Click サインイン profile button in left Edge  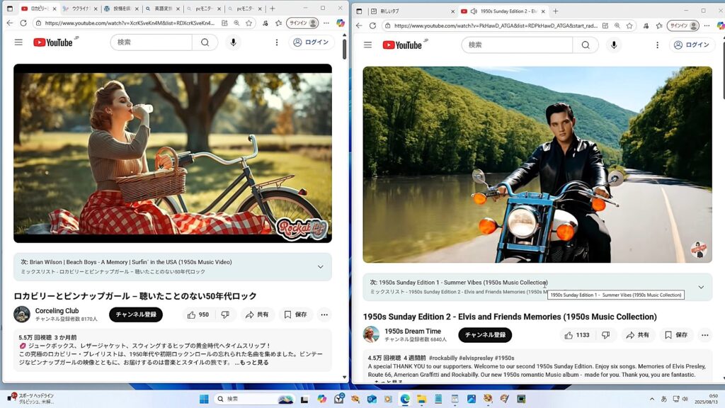point(303,23)
